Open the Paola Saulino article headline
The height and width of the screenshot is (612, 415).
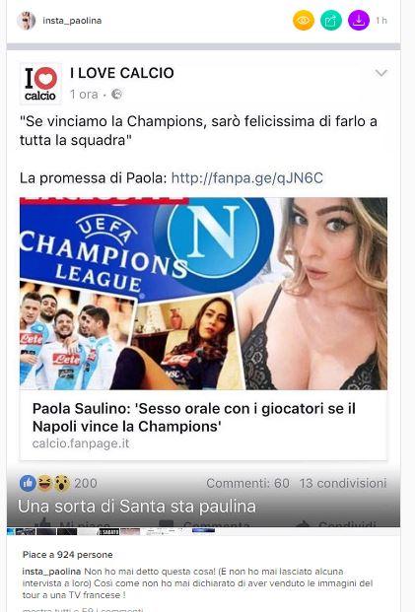[194, 418]
